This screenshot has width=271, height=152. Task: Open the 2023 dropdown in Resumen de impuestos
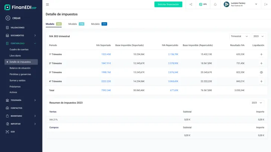point(258,102)
